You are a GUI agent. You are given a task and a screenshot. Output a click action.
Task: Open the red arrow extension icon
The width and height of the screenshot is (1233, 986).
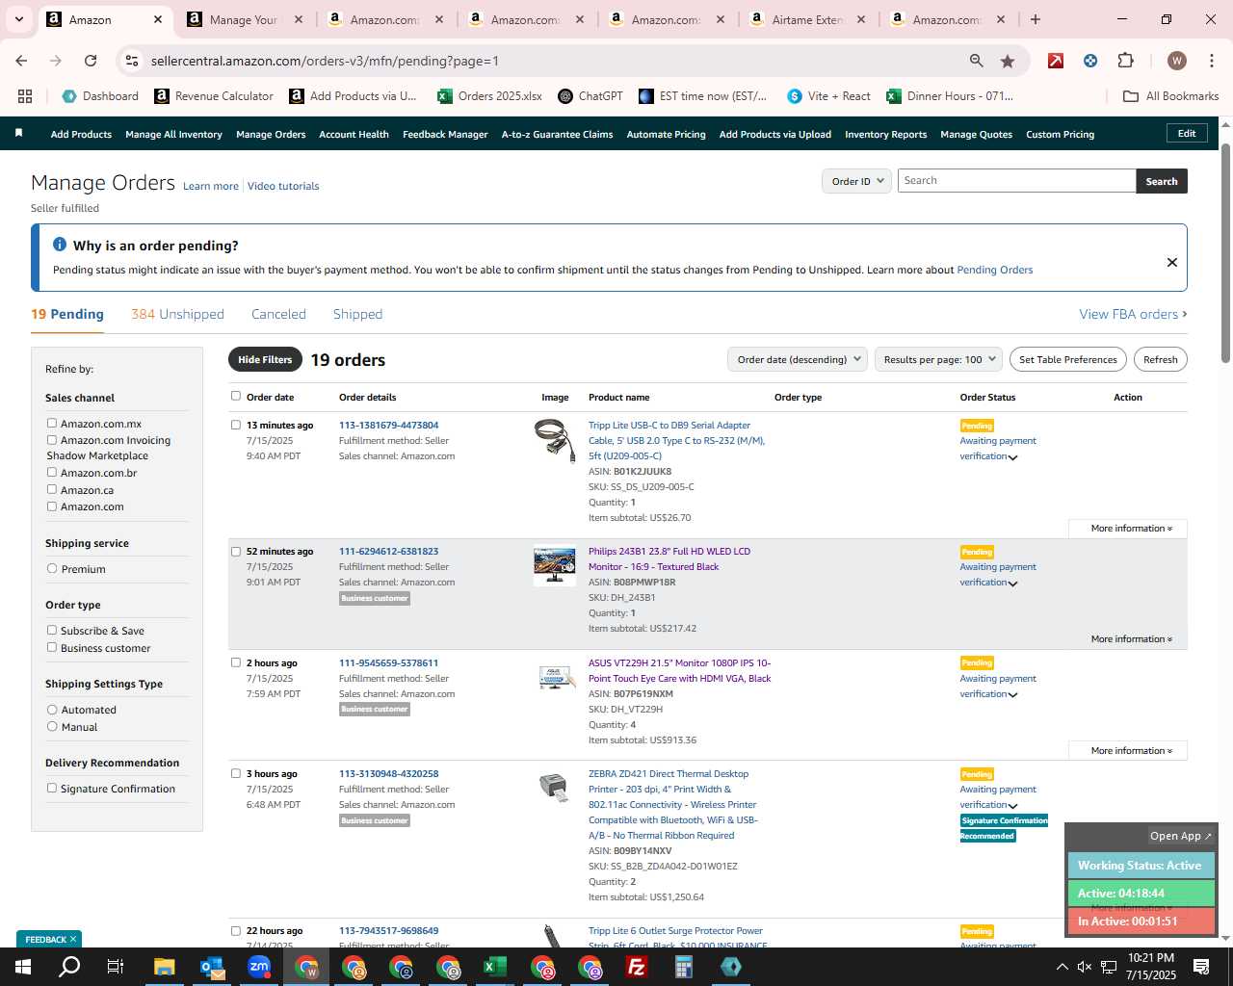(x=1056, y=61)
